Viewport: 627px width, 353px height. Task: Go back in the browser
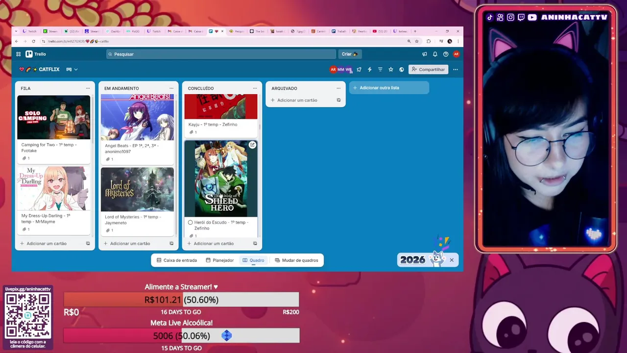[17, 41]
